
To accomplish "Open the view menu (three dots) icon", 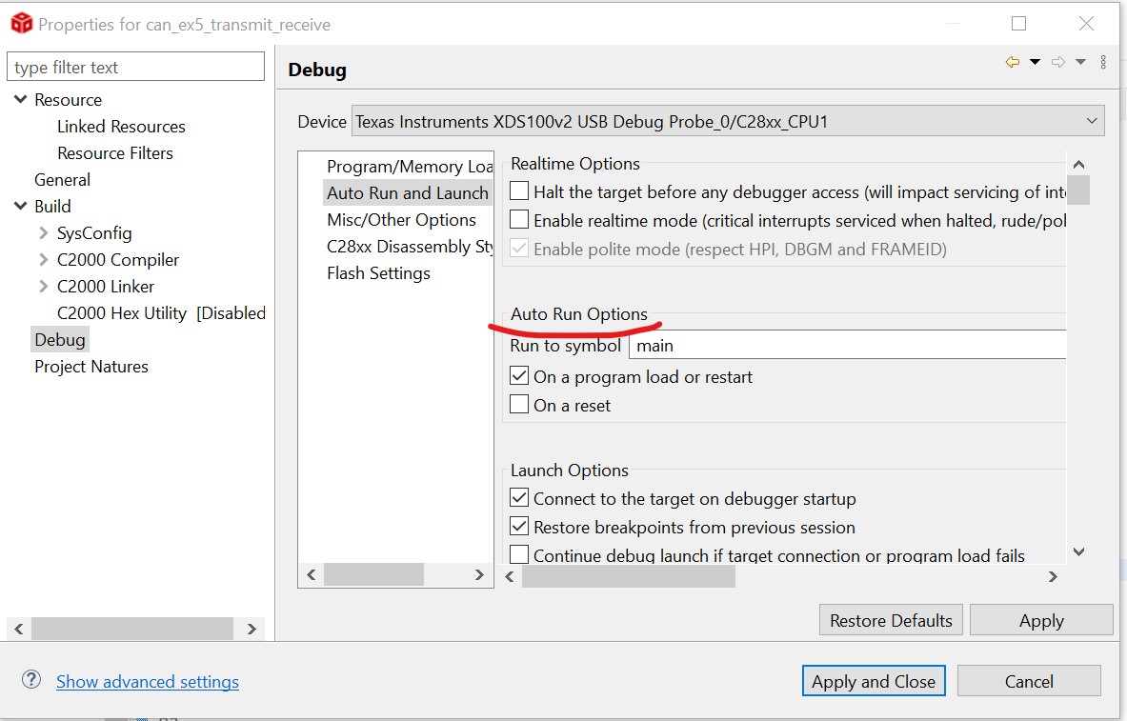I will [x=1103, y=63].
